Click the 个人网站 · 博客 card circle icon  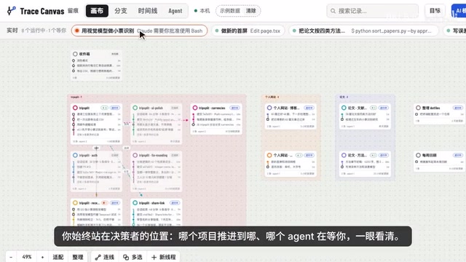point(269,108)
